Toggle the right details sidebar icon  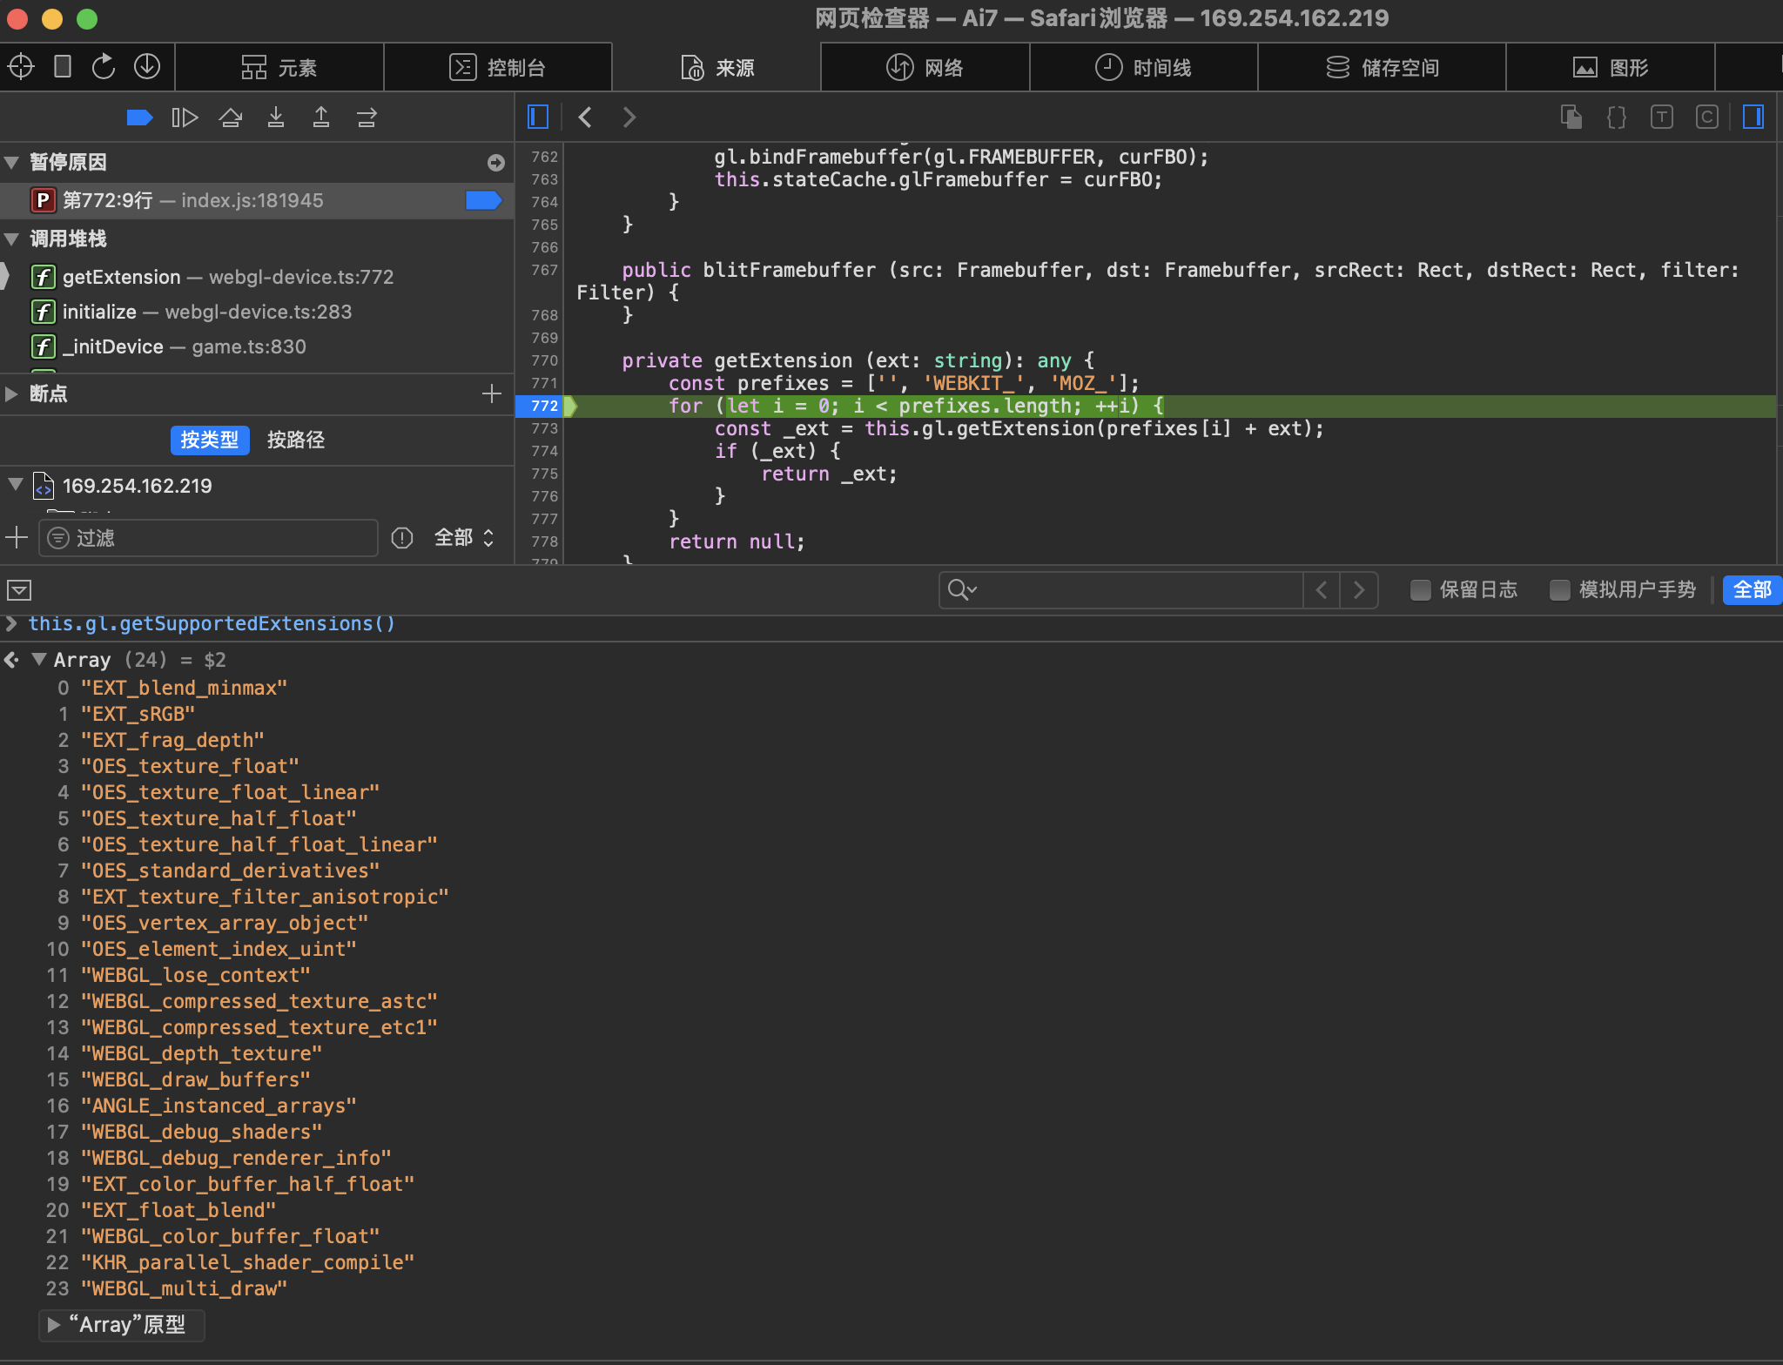(x=1753, y=118)
